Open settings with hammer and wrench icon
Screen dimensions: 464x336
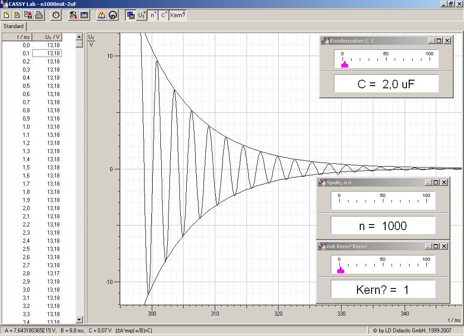(x=73, y=15)
